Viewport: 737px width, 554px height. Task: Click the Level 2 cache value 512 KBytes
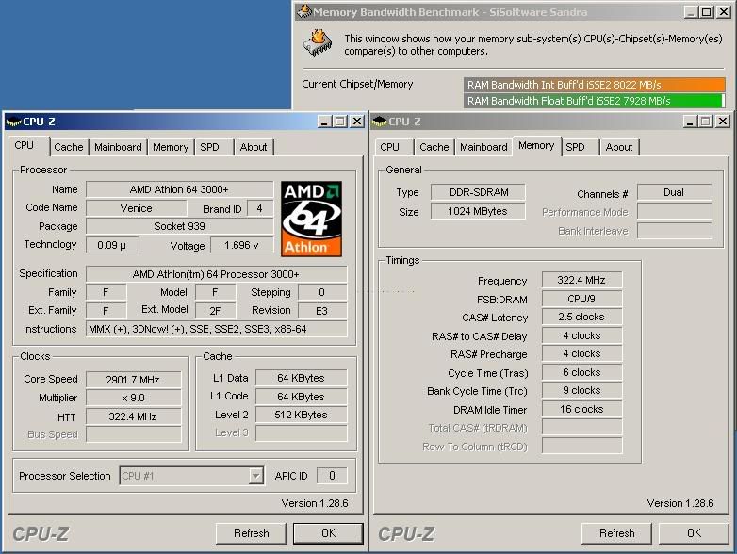pos(302,415)
